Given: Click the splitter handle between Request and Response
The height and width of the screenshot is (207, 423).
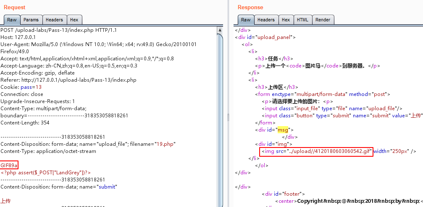Looking at the screenshot, I should pos(228,117).
